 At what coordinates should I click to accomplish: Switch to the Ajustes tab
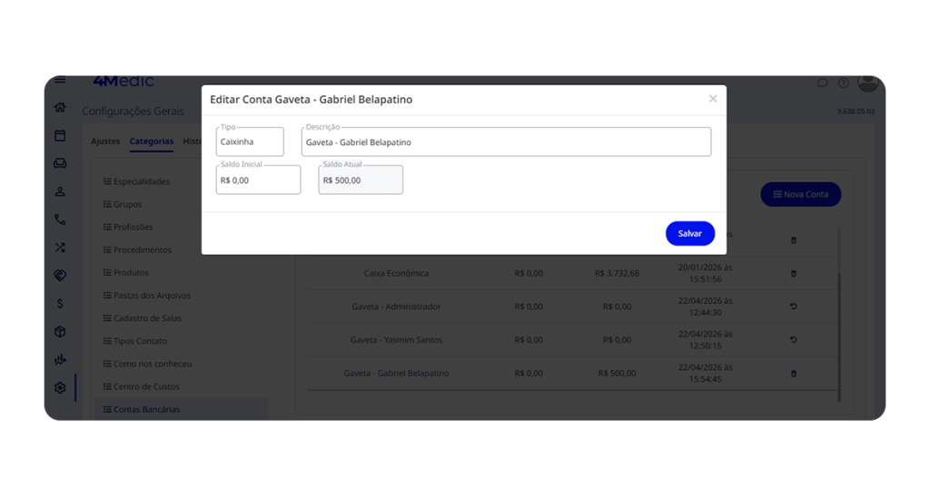tap(105, 141)
